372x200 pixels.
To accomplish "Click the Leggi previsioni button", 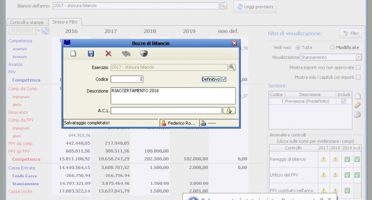I will (x=255, y=7).
